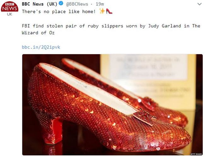Click the 19m tweet timestamp
The image size is (205, 157).
100,4
